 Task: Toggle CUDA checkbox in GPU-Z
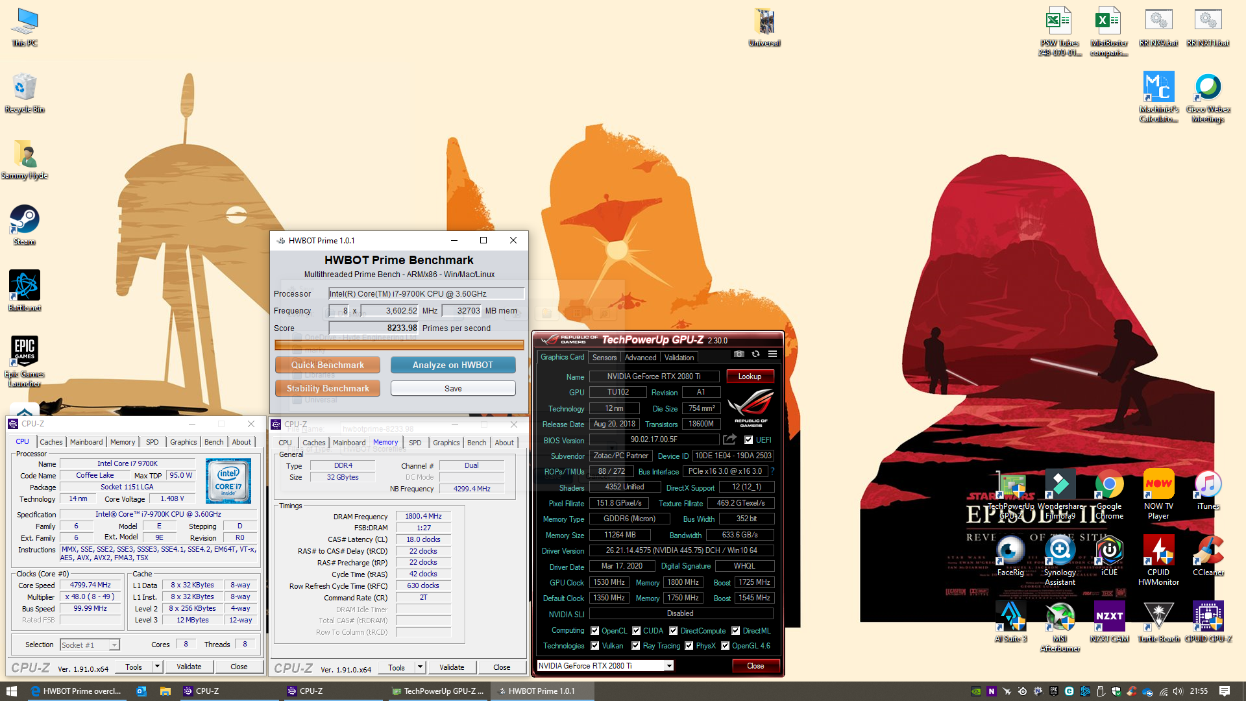click(636, 631)
